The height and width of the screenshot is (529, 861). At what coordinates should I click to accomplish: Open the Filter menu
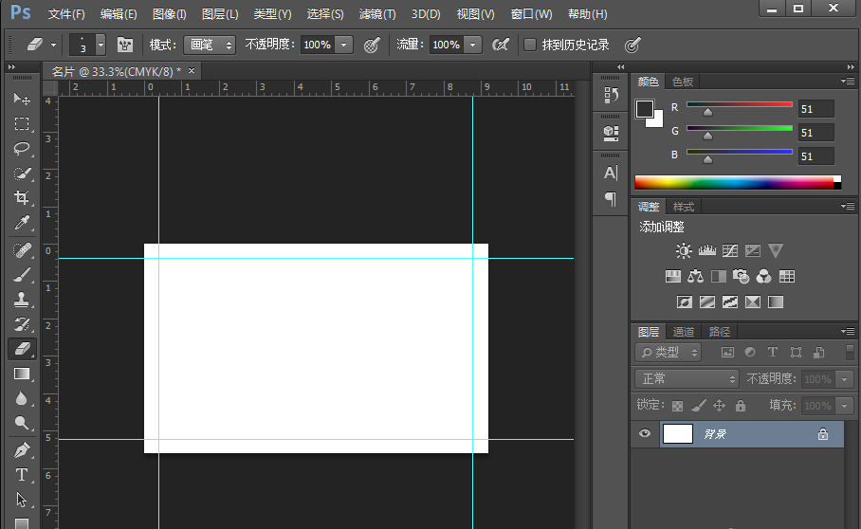377,14
